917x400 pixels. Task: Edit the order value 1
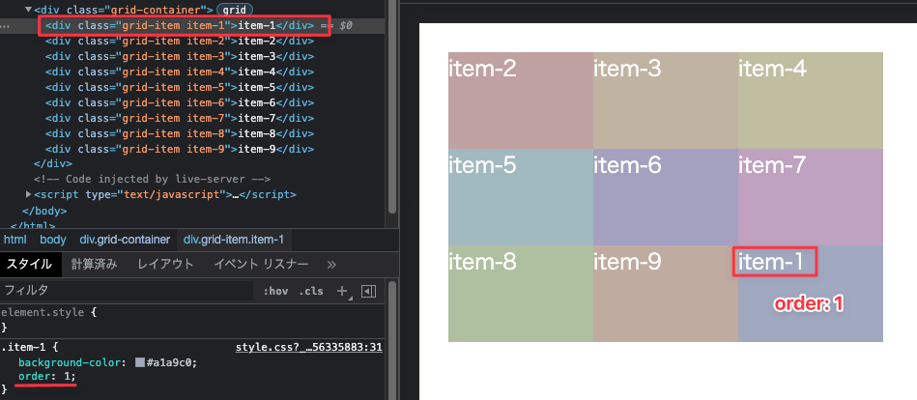[67, 377]
